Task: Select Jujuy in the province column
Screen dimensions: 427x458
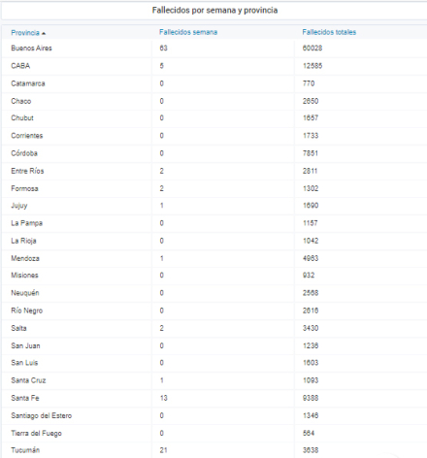Action: tap(19, 206)
